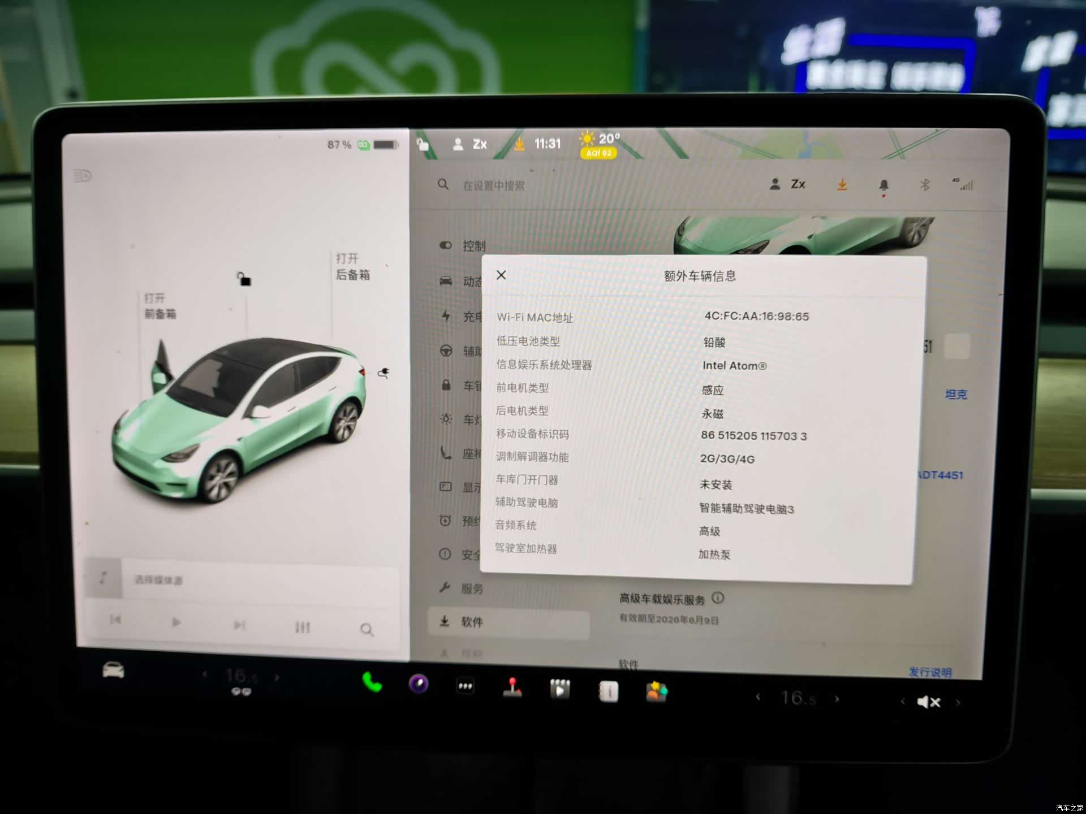Tap the settings search magnifier icon
Image resolution: width=1086 pixels, height=814 pixels.
[x=443, y=185]
